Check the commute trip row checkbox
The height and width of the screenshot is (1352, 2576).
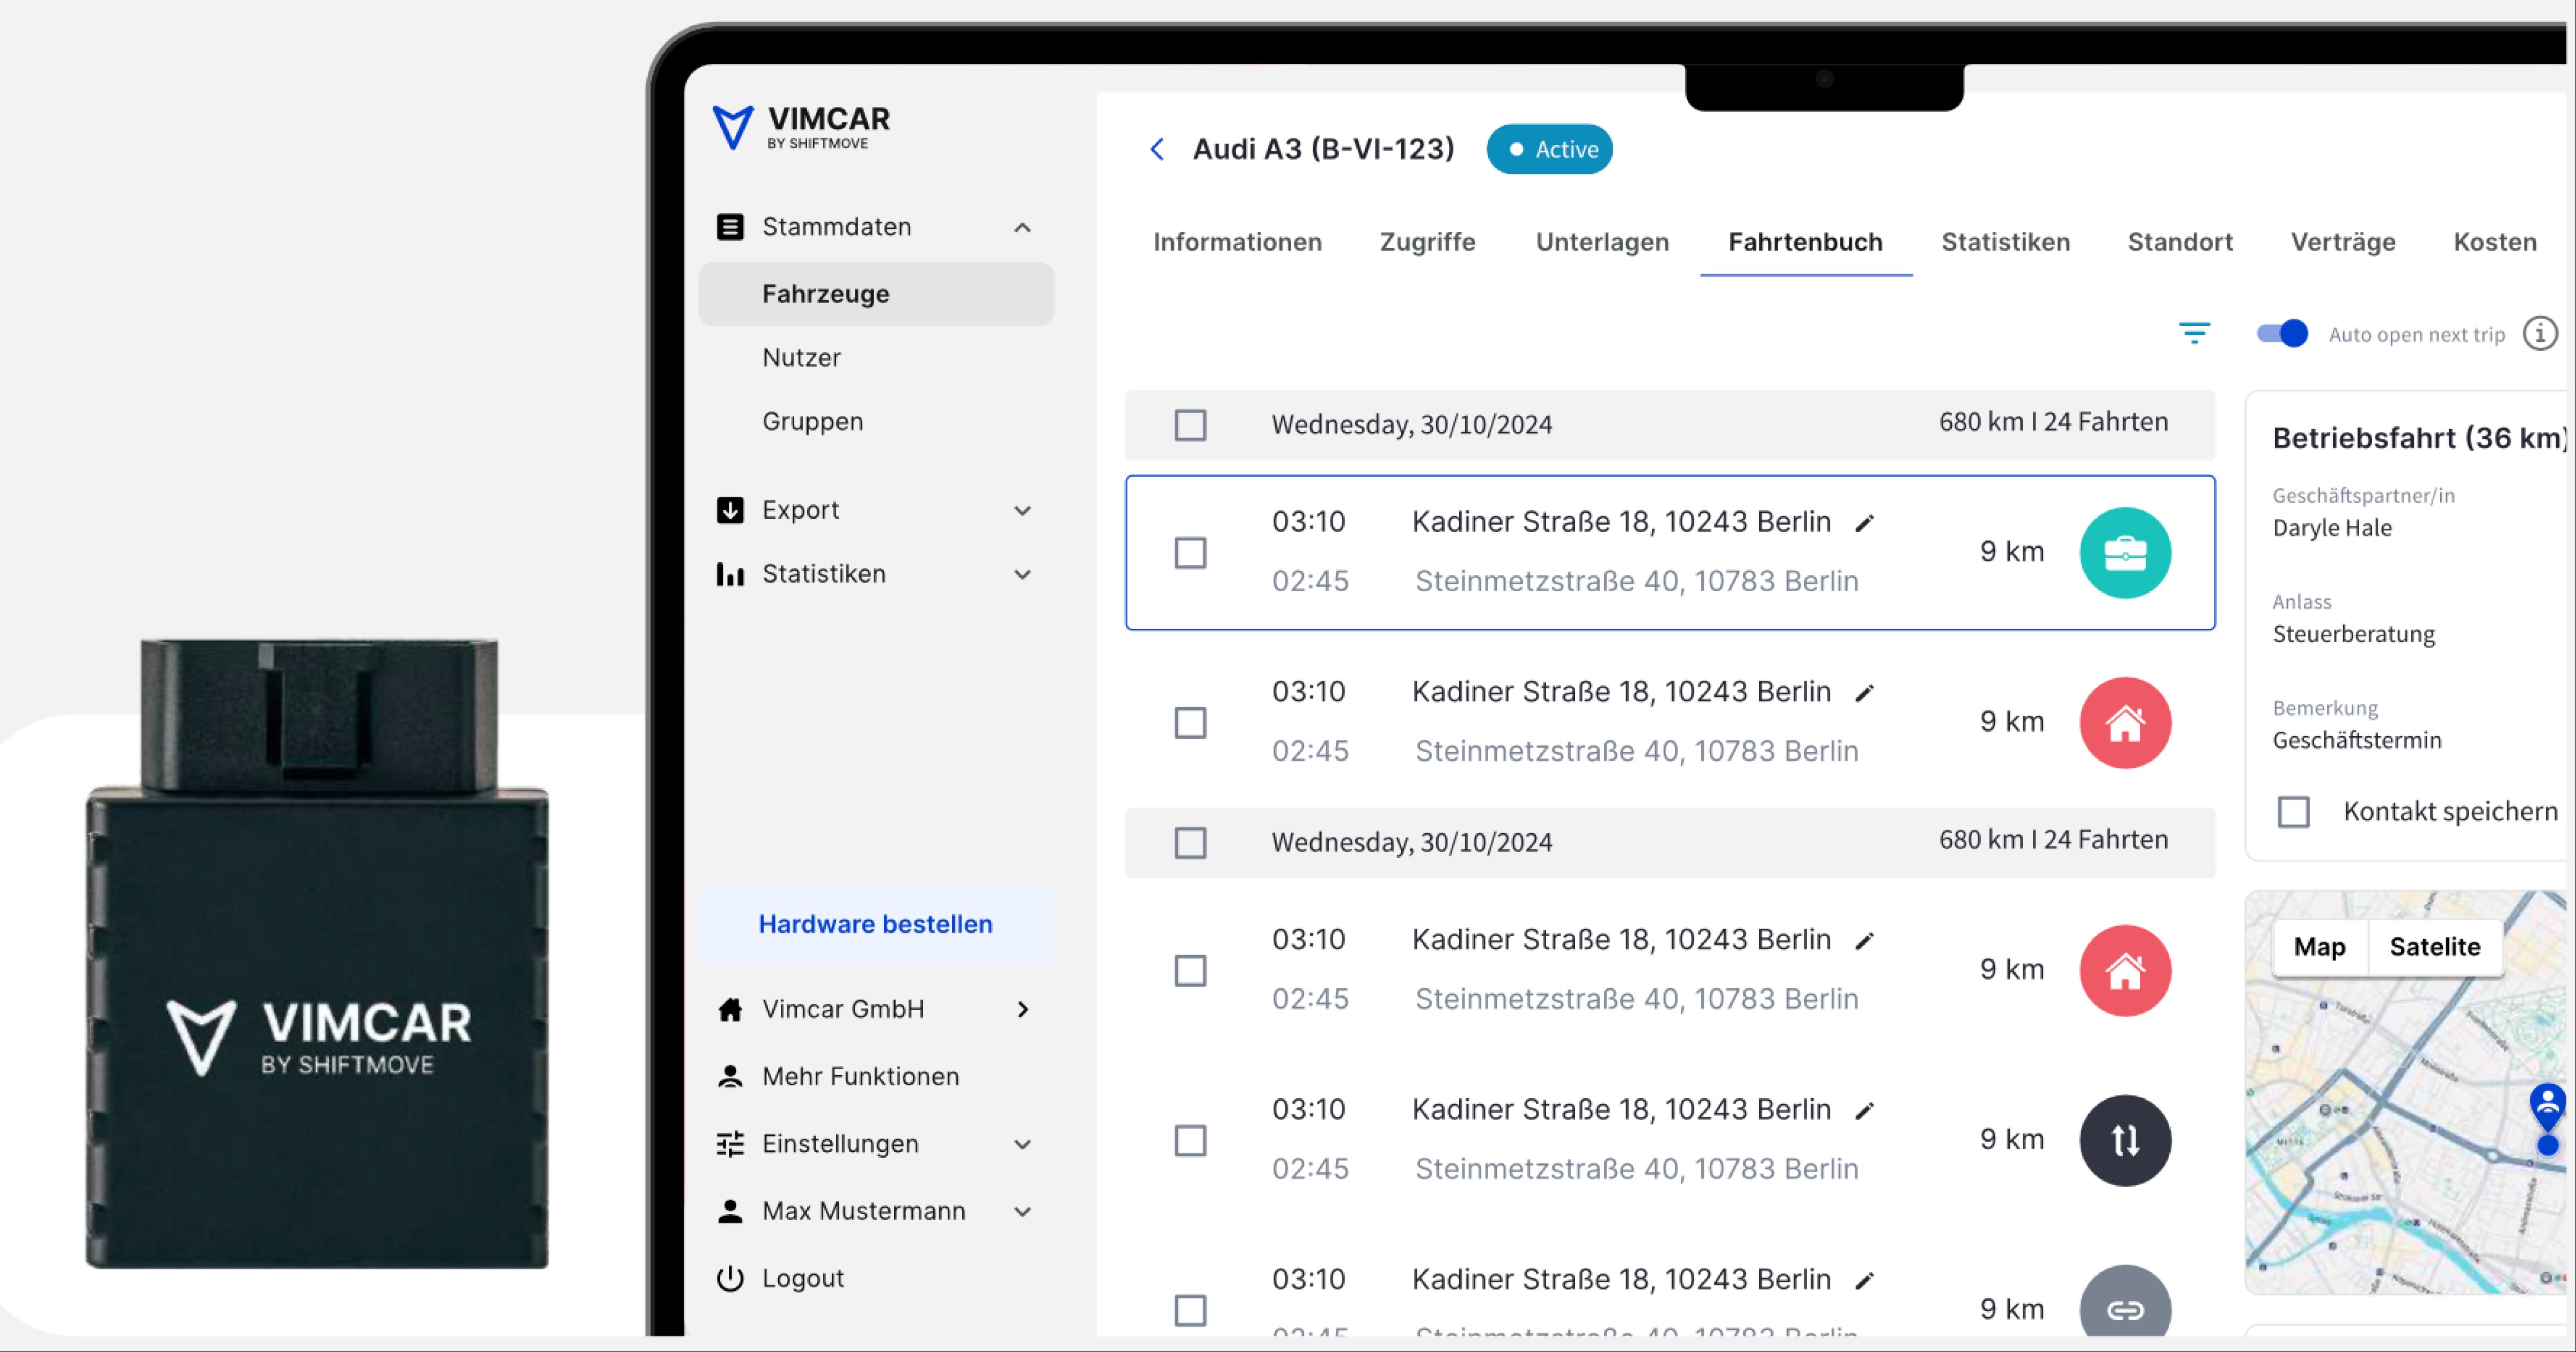[1190, 1140]
